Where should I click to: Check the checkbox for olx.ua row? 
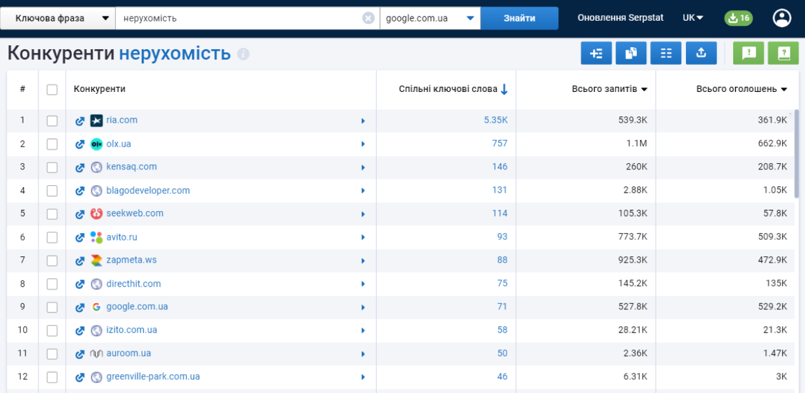coord(52,144)
